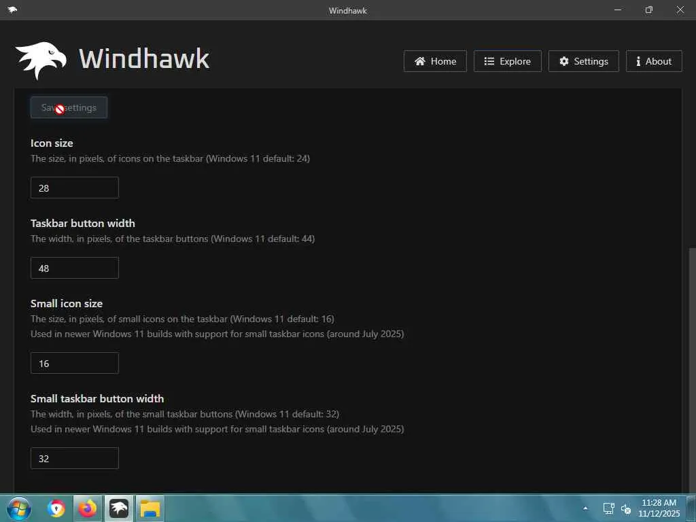Click the Save settings button
Viewport: 696px width, 522px height.
[69, 107]
